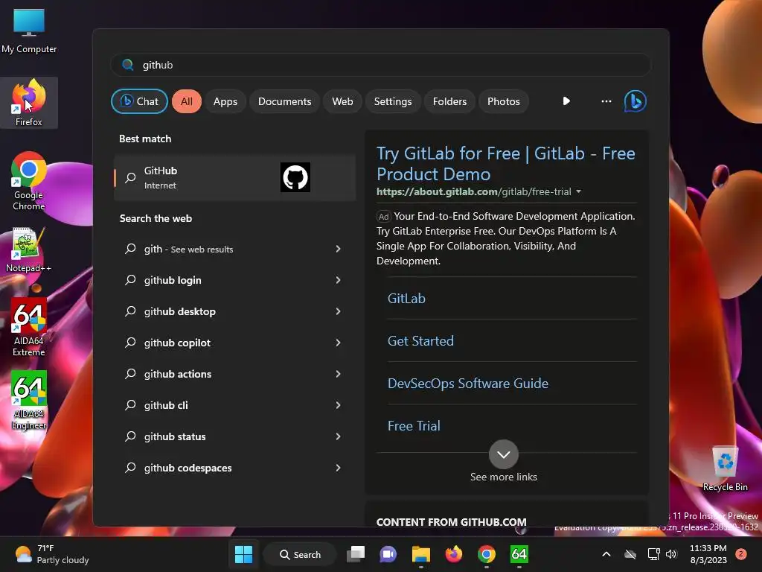Image resolution: width=762 pixels, height=572 pixels.
Task: Open 'Try GitLab for Free' ad headline
Action: 505,163
